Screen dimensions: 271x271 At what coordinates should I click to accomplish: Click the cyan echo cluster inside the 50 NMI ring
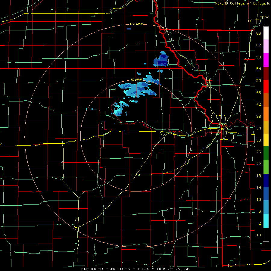point(119,108)
